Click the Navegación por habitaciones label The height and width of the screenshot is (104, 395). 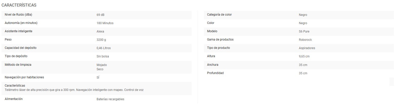click(x=24, y=77)
